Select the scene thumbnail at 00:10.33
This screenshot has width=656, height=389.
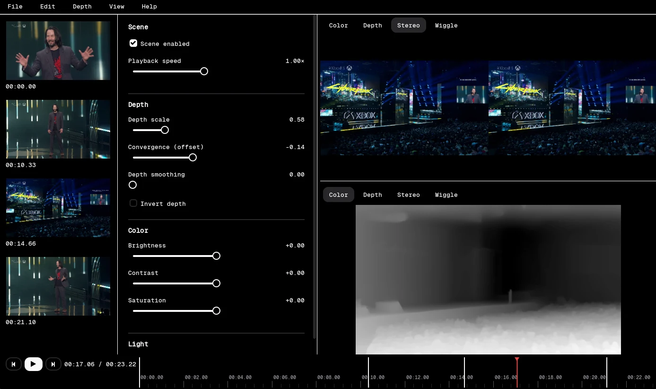(58, 129)
